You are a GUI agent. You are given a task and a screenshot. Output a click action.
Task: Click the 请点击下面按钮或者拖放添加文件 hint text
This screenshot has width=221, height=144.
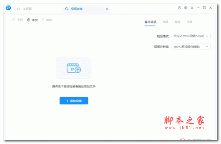coord(74,86)
